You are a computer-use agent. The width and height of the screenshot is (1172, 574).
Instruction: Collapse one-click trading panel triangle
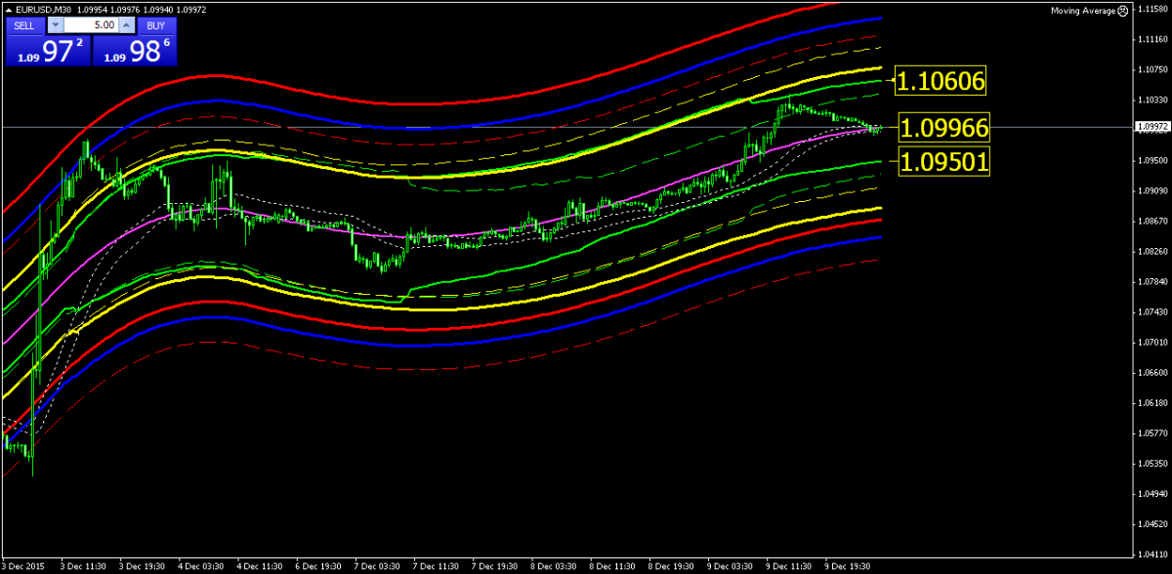click(9, 10)
